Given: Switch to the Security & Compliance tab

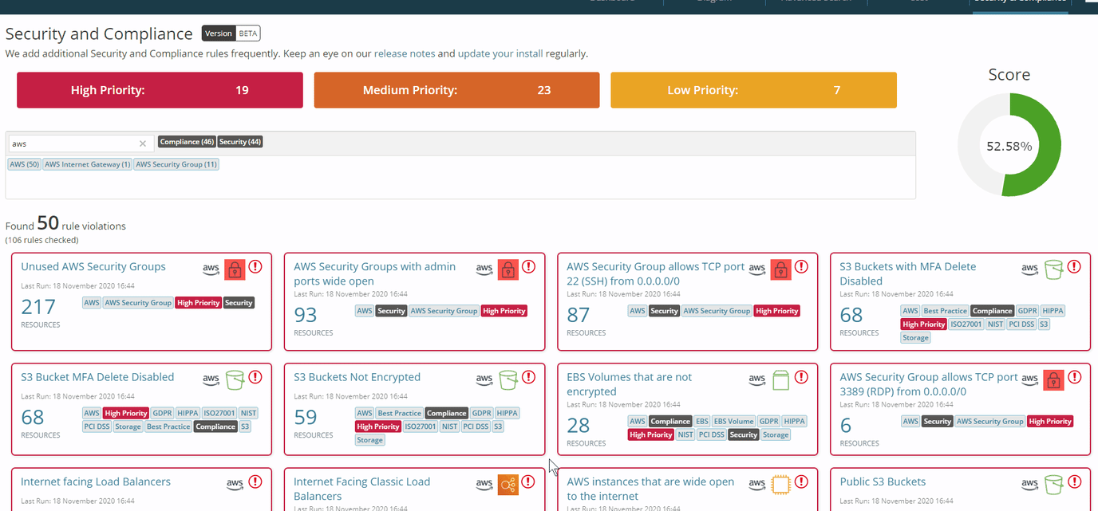Looking at the screenshot, I should [1020, 4].
